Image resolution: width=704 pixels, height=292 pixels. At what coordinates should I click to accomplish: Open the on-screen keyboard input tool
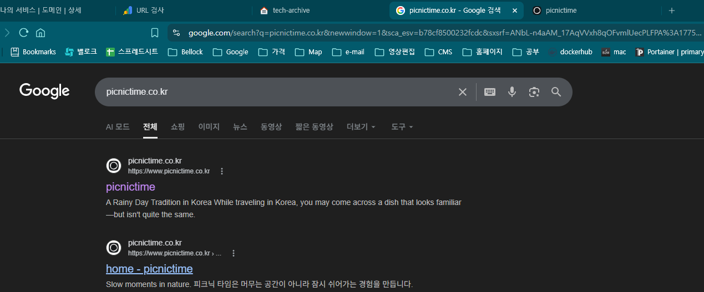click(x=490, y=92)
